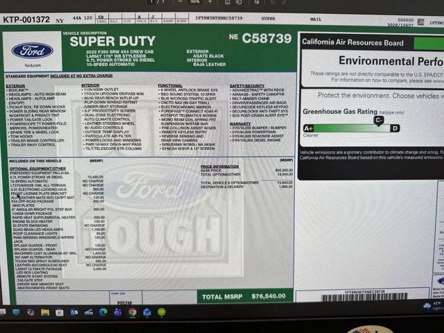Click the Greenhouse Gas Rating label
Screen dimensions: 444x333
(340, 111)
